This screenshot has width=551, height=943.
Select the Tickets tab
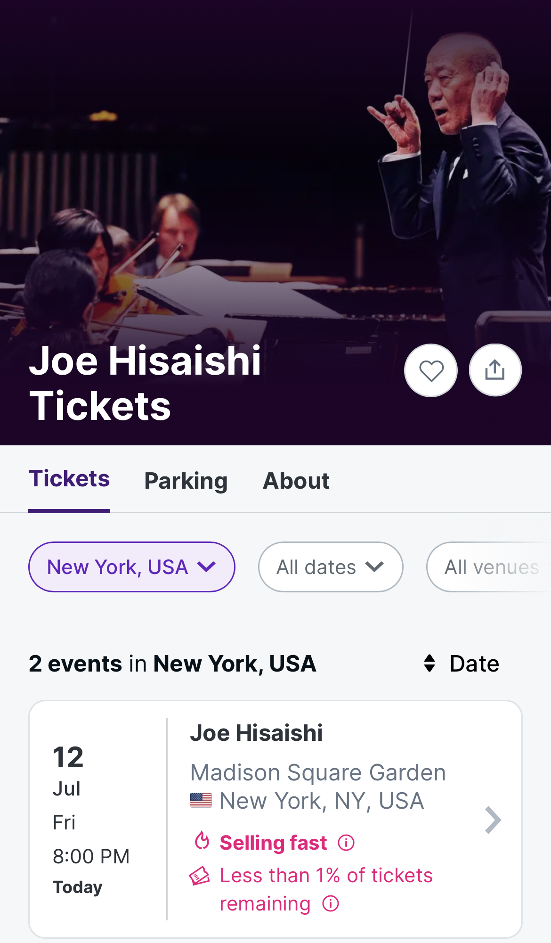(x=69, y=479)
